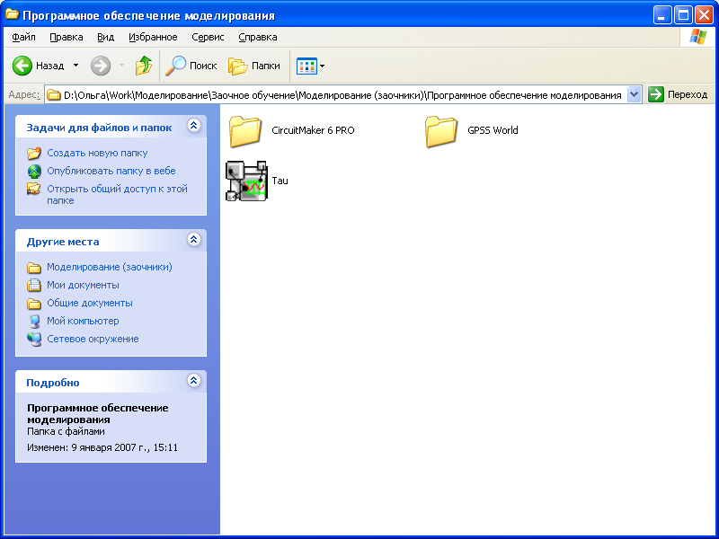Click Создать новую папку link
This screenshot has width=719, height=539.
point(97,153)
